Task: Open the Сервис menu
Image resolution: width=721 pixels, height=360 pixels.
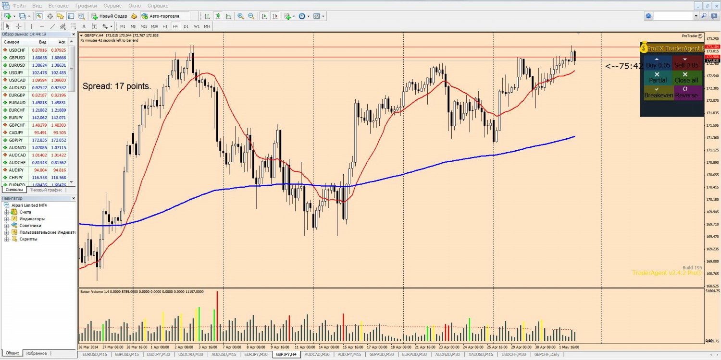Action: [112, 6]
